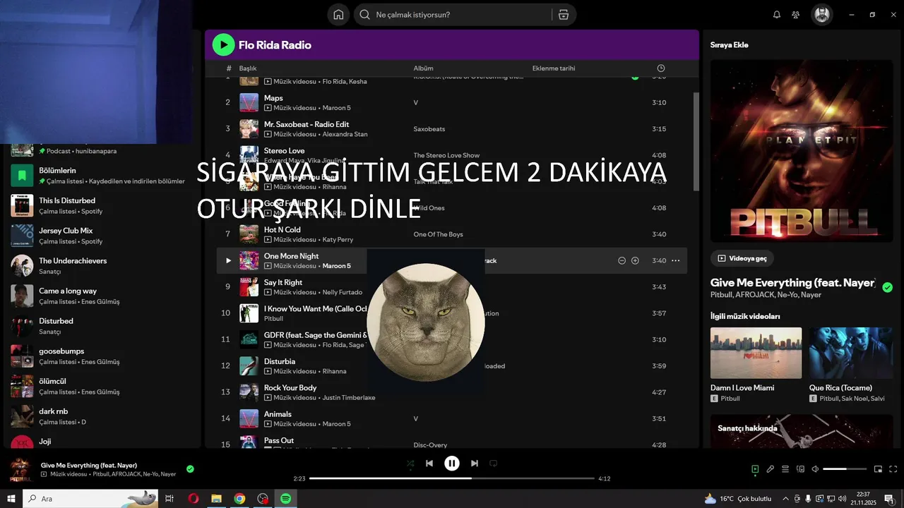Viewport: 904px width, 508px height.
Task: Go to the Spotify Home icon
Action: [x=338, y=14]
